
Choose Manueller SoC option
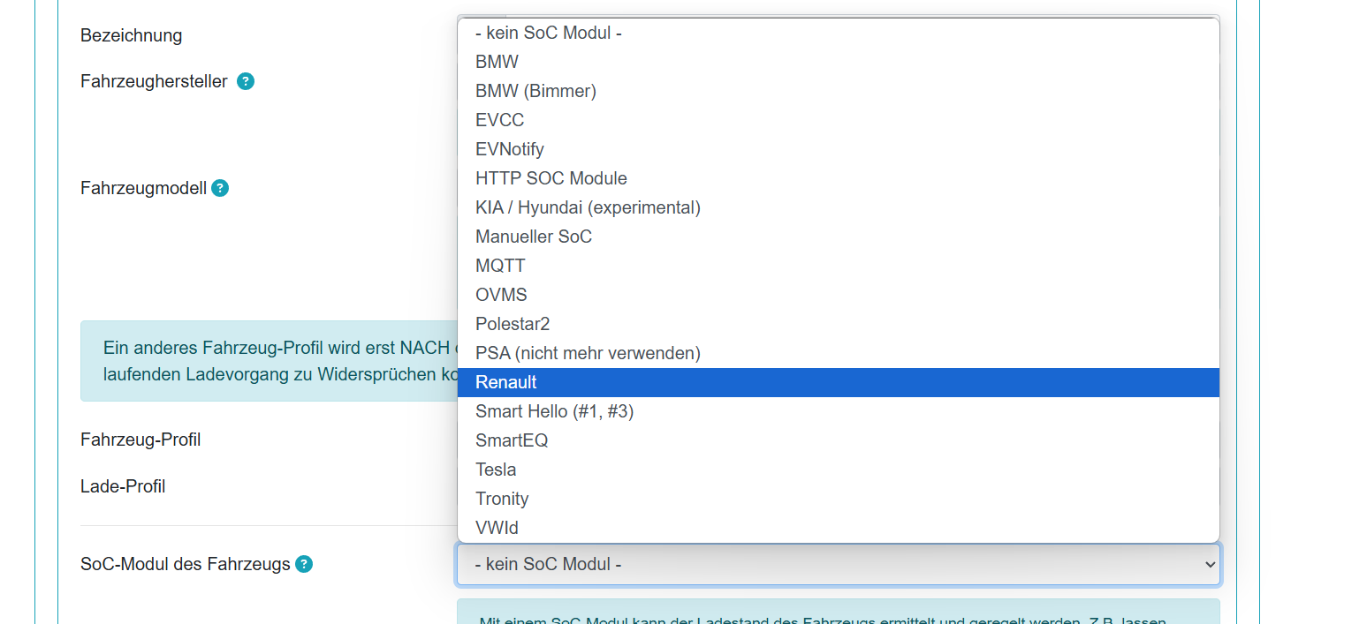(x=839, y=237)
